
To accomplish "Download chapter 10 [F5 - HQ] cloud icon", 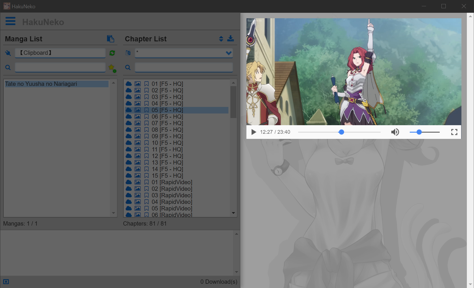I will pyautogui.click(x=129, y=143).
